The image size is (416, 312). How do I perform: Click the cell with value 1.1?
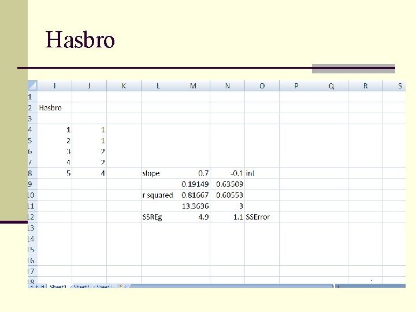click(228, 217)
